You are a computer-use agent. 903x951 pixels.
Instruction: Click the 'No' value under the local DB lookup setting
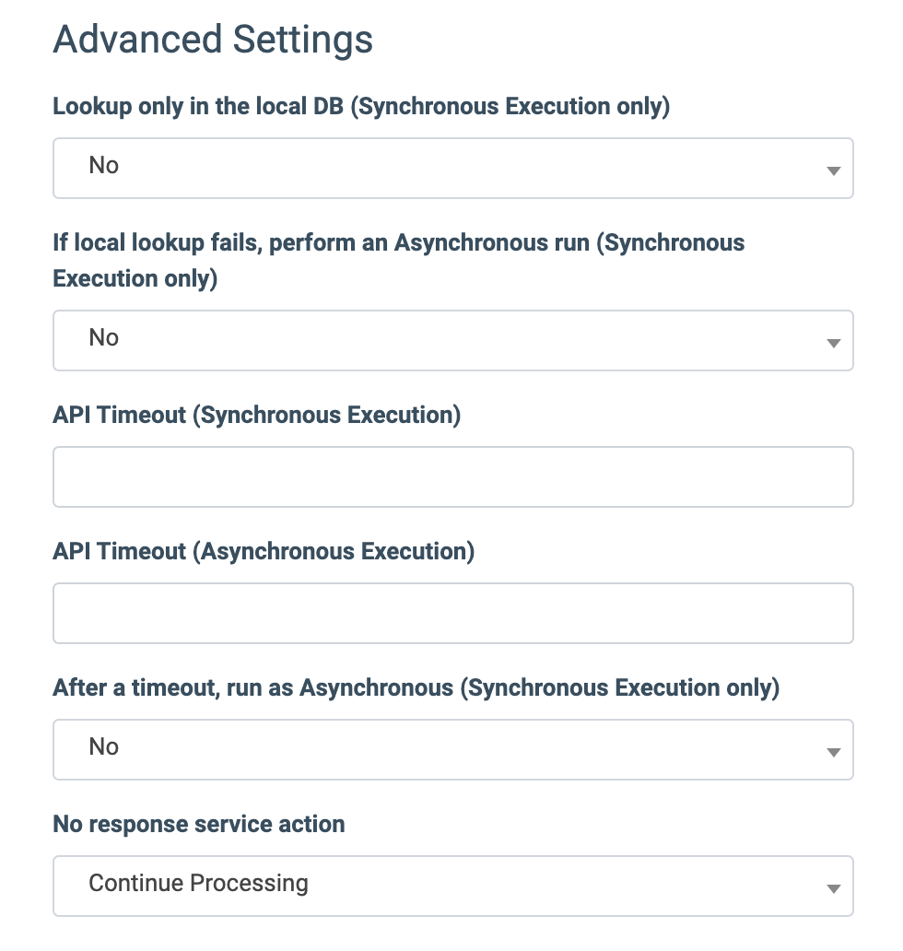point(104,165)
